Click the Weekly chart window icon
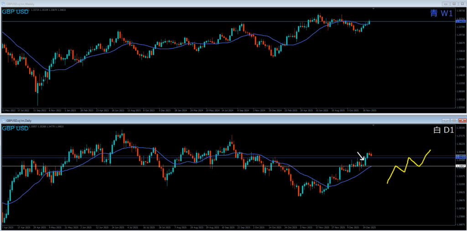 coord(3,4)
